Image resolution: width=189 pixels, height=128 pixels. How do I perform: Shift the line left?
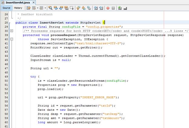[x=96, y=8]
